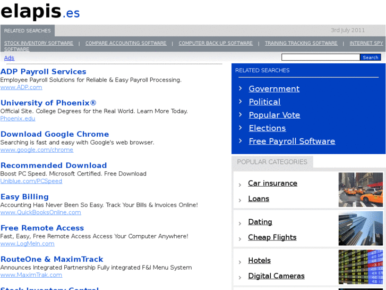Open Computer Back Up Software related search
Viewport: 386px width, 290px height.
coord(216,43)
